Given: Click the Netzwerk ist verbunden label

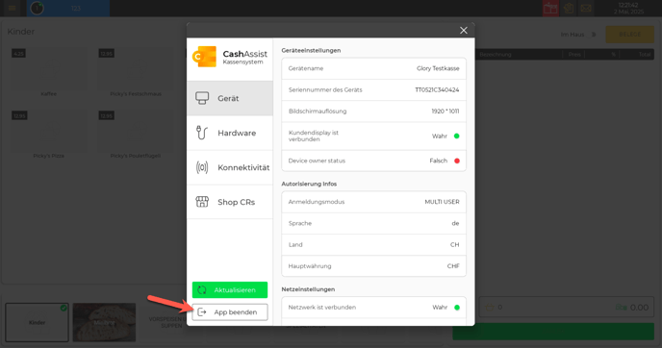Looking at the screenshot, I should tap(322, 307).
